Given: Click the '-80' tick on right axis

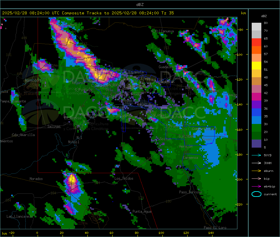Looking at the screenshot, I should pos(240,30).
